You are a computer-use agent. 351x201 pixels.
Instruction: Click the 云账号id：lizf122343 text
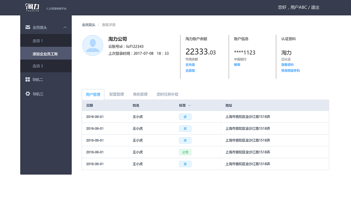(126, 46)
